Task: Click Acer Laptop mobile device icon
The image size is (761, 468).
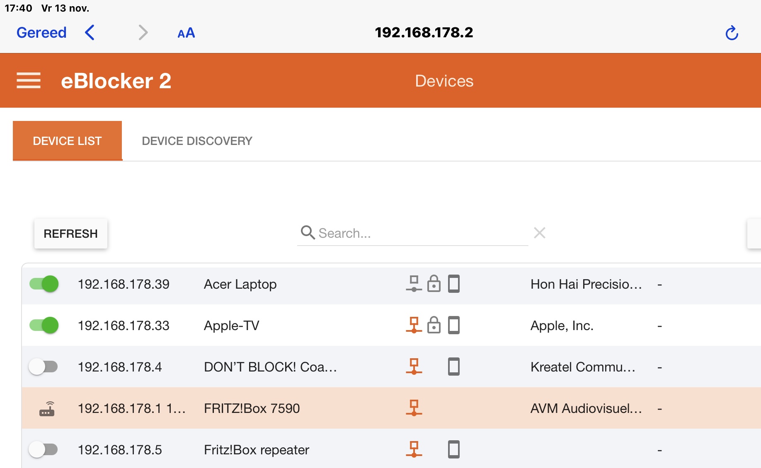Action: [x=454, y=284]
